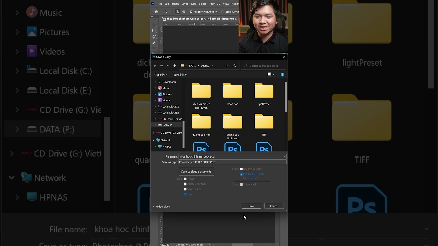Screen dimensions: 438x246
Task: Click the canvas horizontal scrollbar thumb
Action: [x=242, y=245]
